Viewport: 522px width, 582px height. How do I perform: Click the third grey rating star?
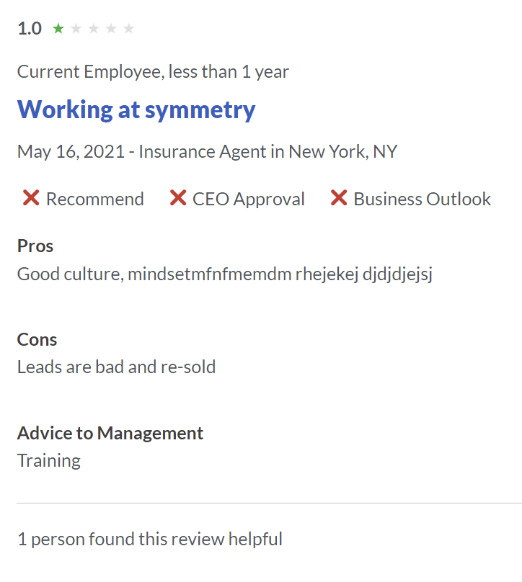click(94, 28)
